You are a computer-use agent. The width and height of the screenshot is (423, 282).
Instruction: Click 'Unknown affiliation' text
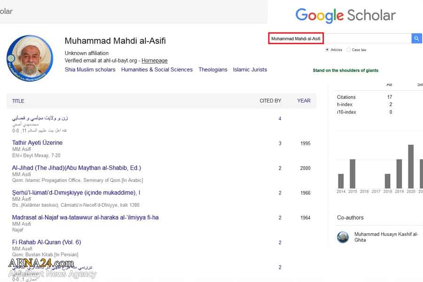86,53
